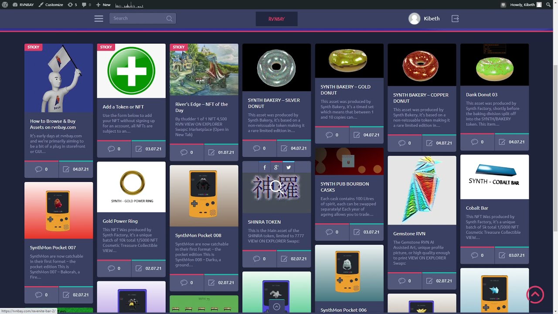
Task: Open the notifications icon left of Howdy
Action: tap(504, 5)
